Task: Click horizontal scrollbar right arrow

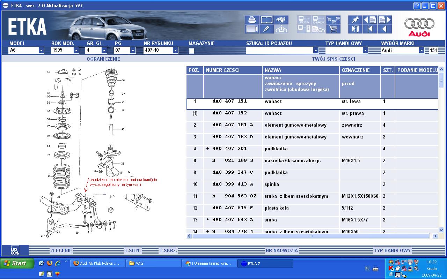Action: coord(435,236)
